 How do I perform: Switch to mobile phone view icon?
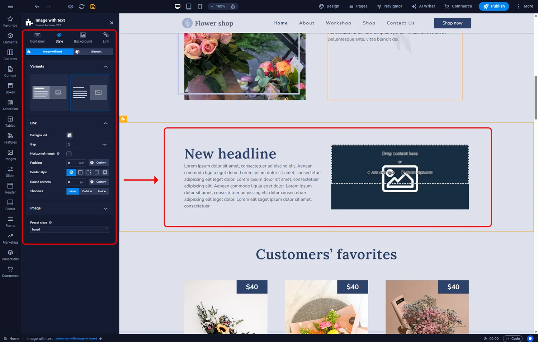coord(200,6)
